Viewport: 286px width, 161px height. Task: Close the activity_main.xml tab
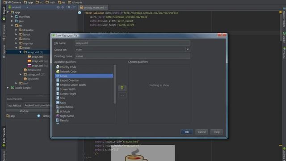[106, 8]
